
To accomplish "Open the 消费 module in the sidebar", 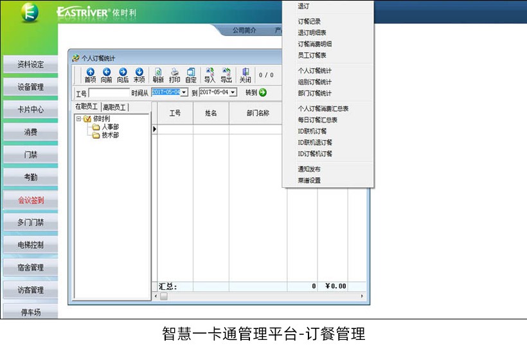I will [30, 132].
